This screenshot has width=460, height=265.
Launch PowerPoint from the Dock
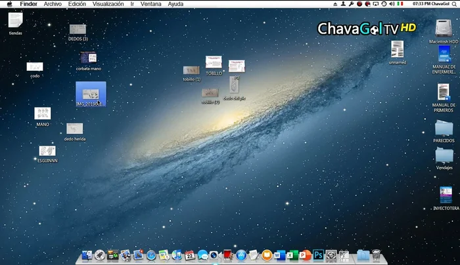[306, 255]
